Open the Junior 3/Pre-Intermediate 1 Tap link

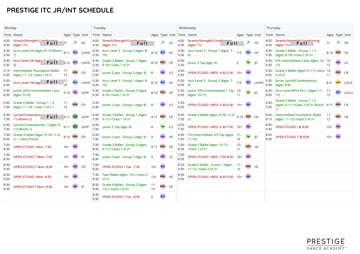coord(211,93)
